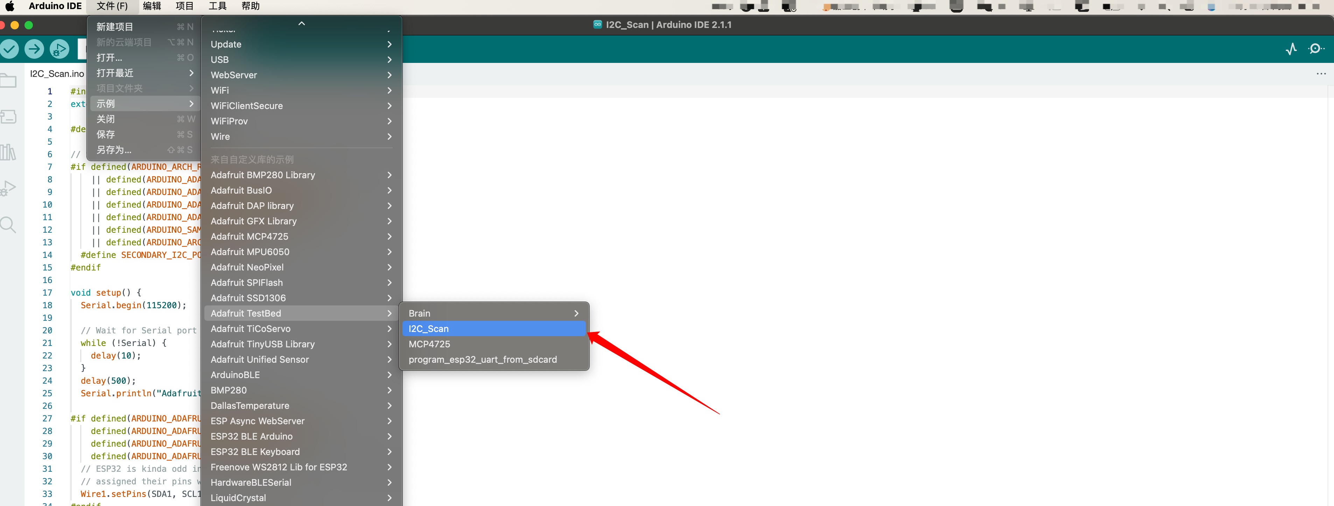Open the Debug sidebar panel icon

pyautogui.click(x=8, y=188)
